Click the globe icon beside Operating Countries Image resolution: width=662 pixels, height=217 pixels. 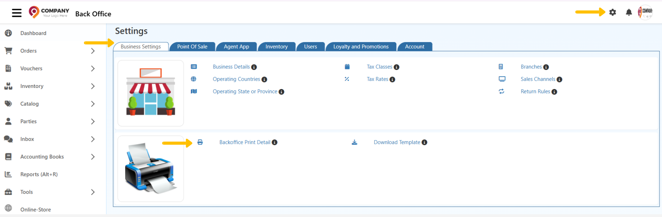pyautogui.click(x=194, y=79)
